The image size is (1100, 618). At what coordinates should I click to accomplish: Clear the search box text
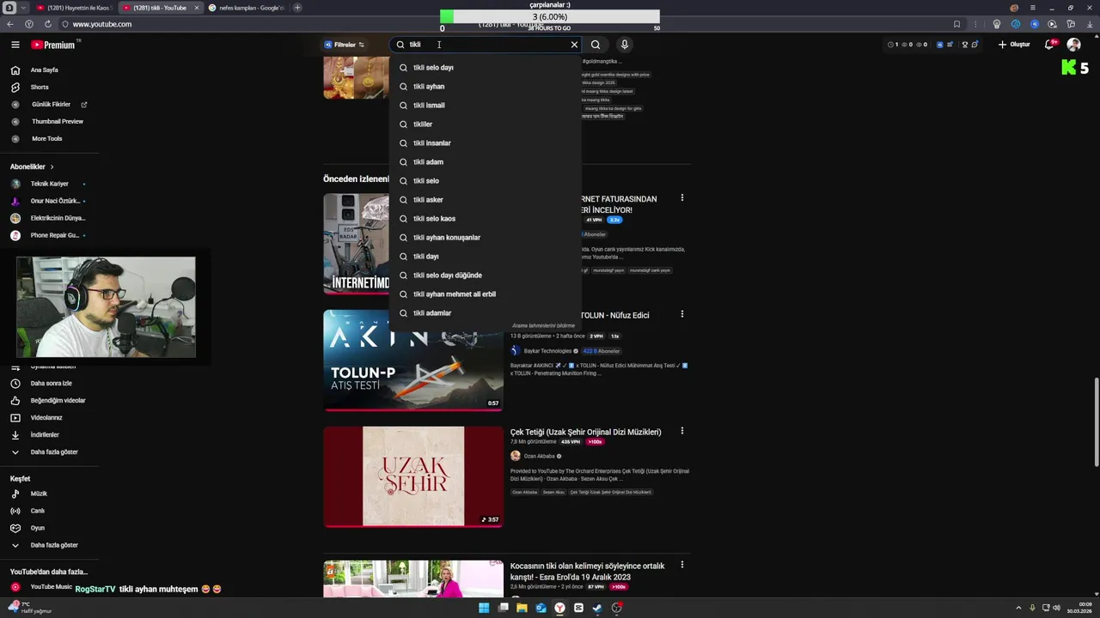(574, 45)
